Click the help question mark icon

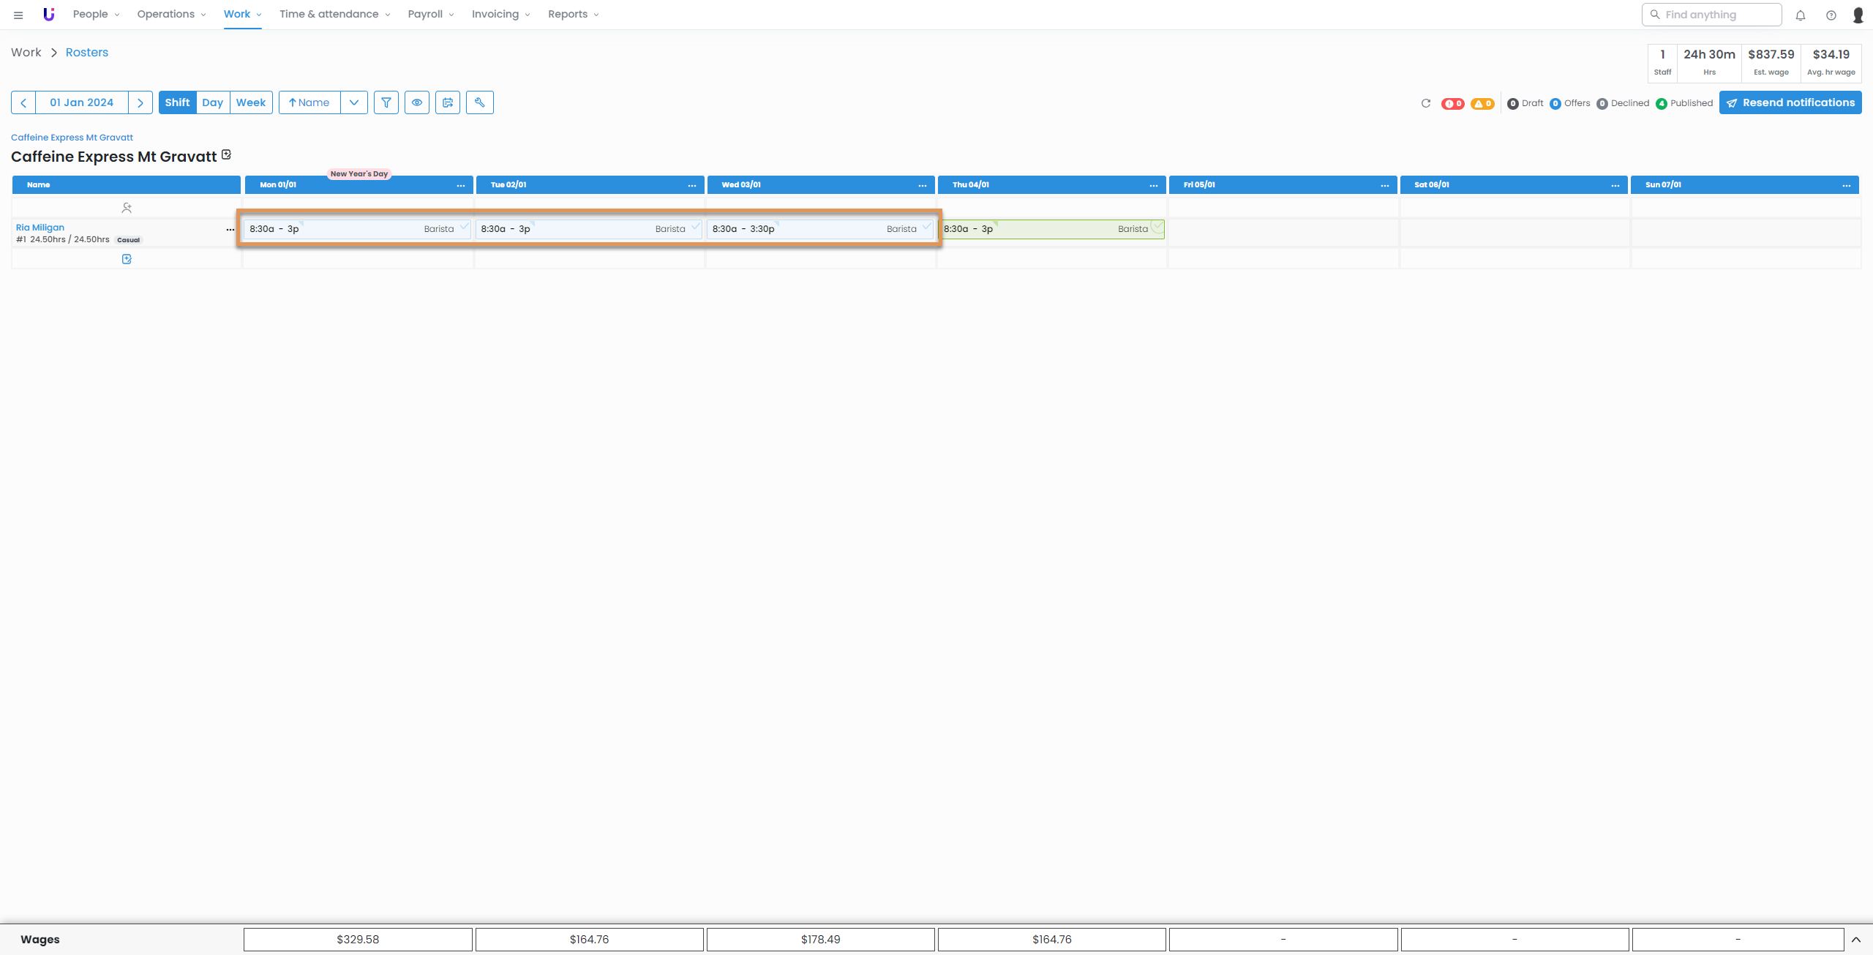(x=1831, y=15)
